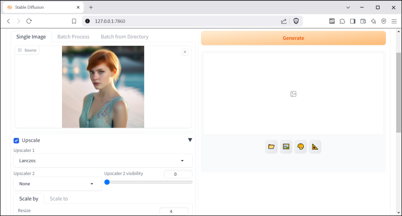Viewport: 402px width, 216px height.
Task: Click the Generate button
Action: tap(293, 38)
